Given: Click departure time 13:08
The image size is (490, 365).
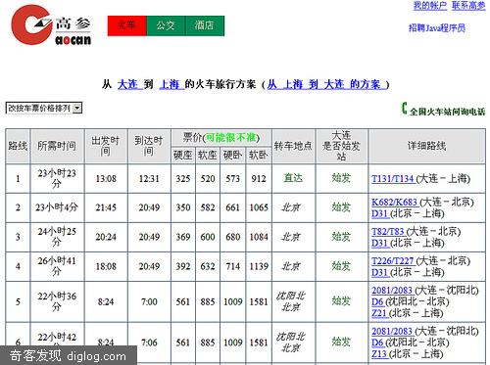Looking at the screenshot, I should 106,179.
